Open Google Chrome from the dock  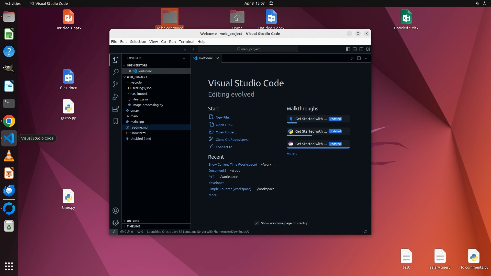(9, 121)
